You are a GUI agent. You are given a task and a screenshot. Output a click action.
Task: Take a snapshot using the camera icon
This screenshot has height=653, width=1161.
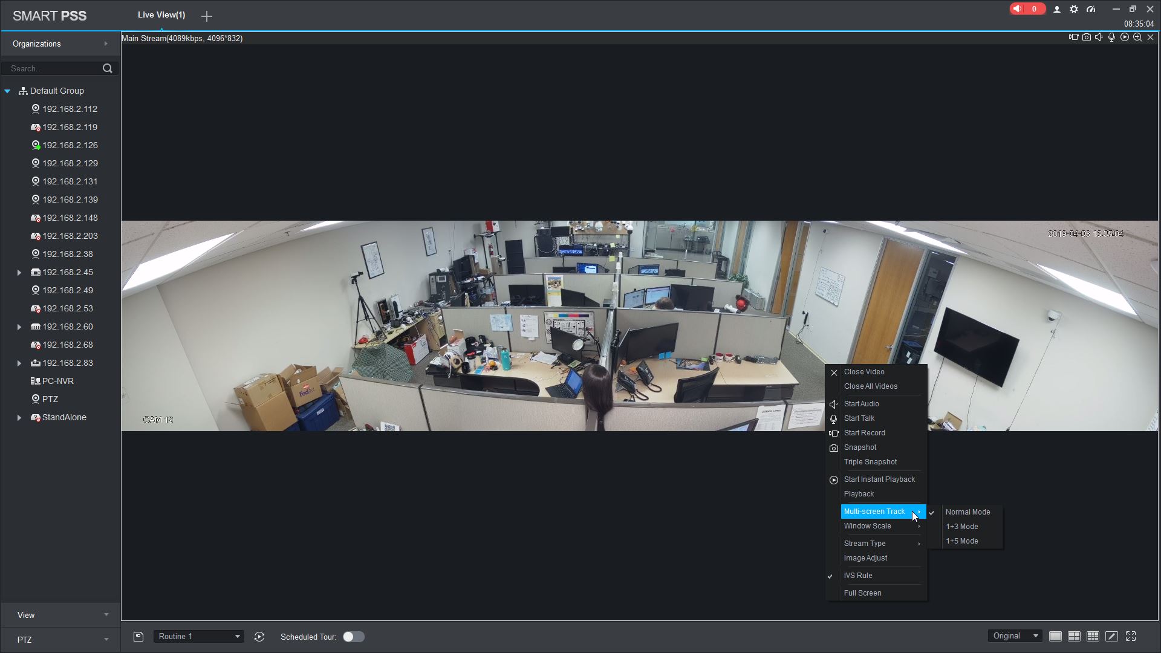coord(1087,37)
